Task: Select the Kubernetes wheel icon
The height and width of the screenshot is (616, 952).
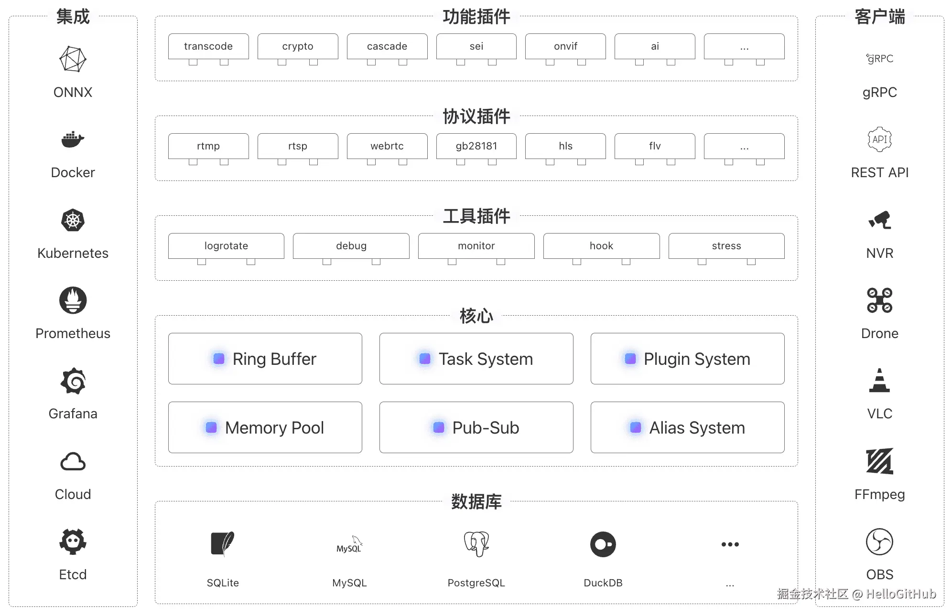Action: pos(73,220)
